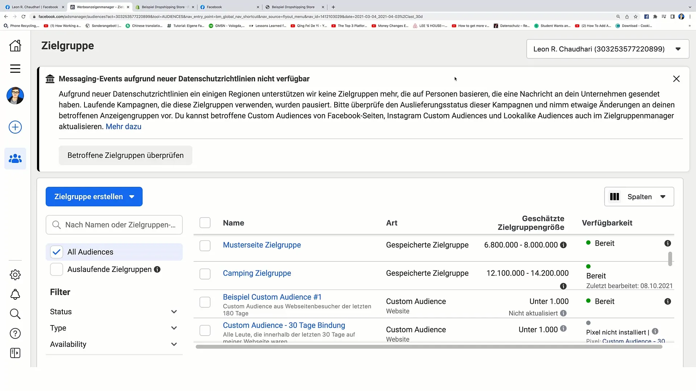Select the audiences people icon in the sidebar
Screen dimensions: 696x391
15,159
